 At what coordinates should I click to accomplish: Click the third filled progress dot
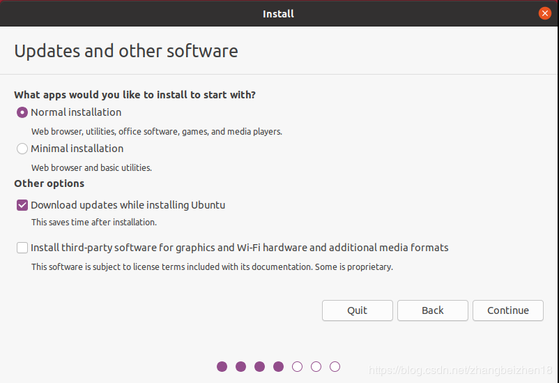(260, 366)
